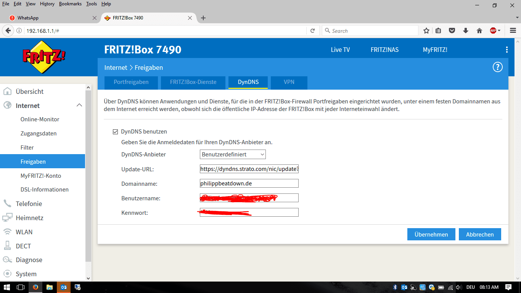Bookmark this page with the star icon
Viewport: 521px width, 293px height.
[426, 31]
